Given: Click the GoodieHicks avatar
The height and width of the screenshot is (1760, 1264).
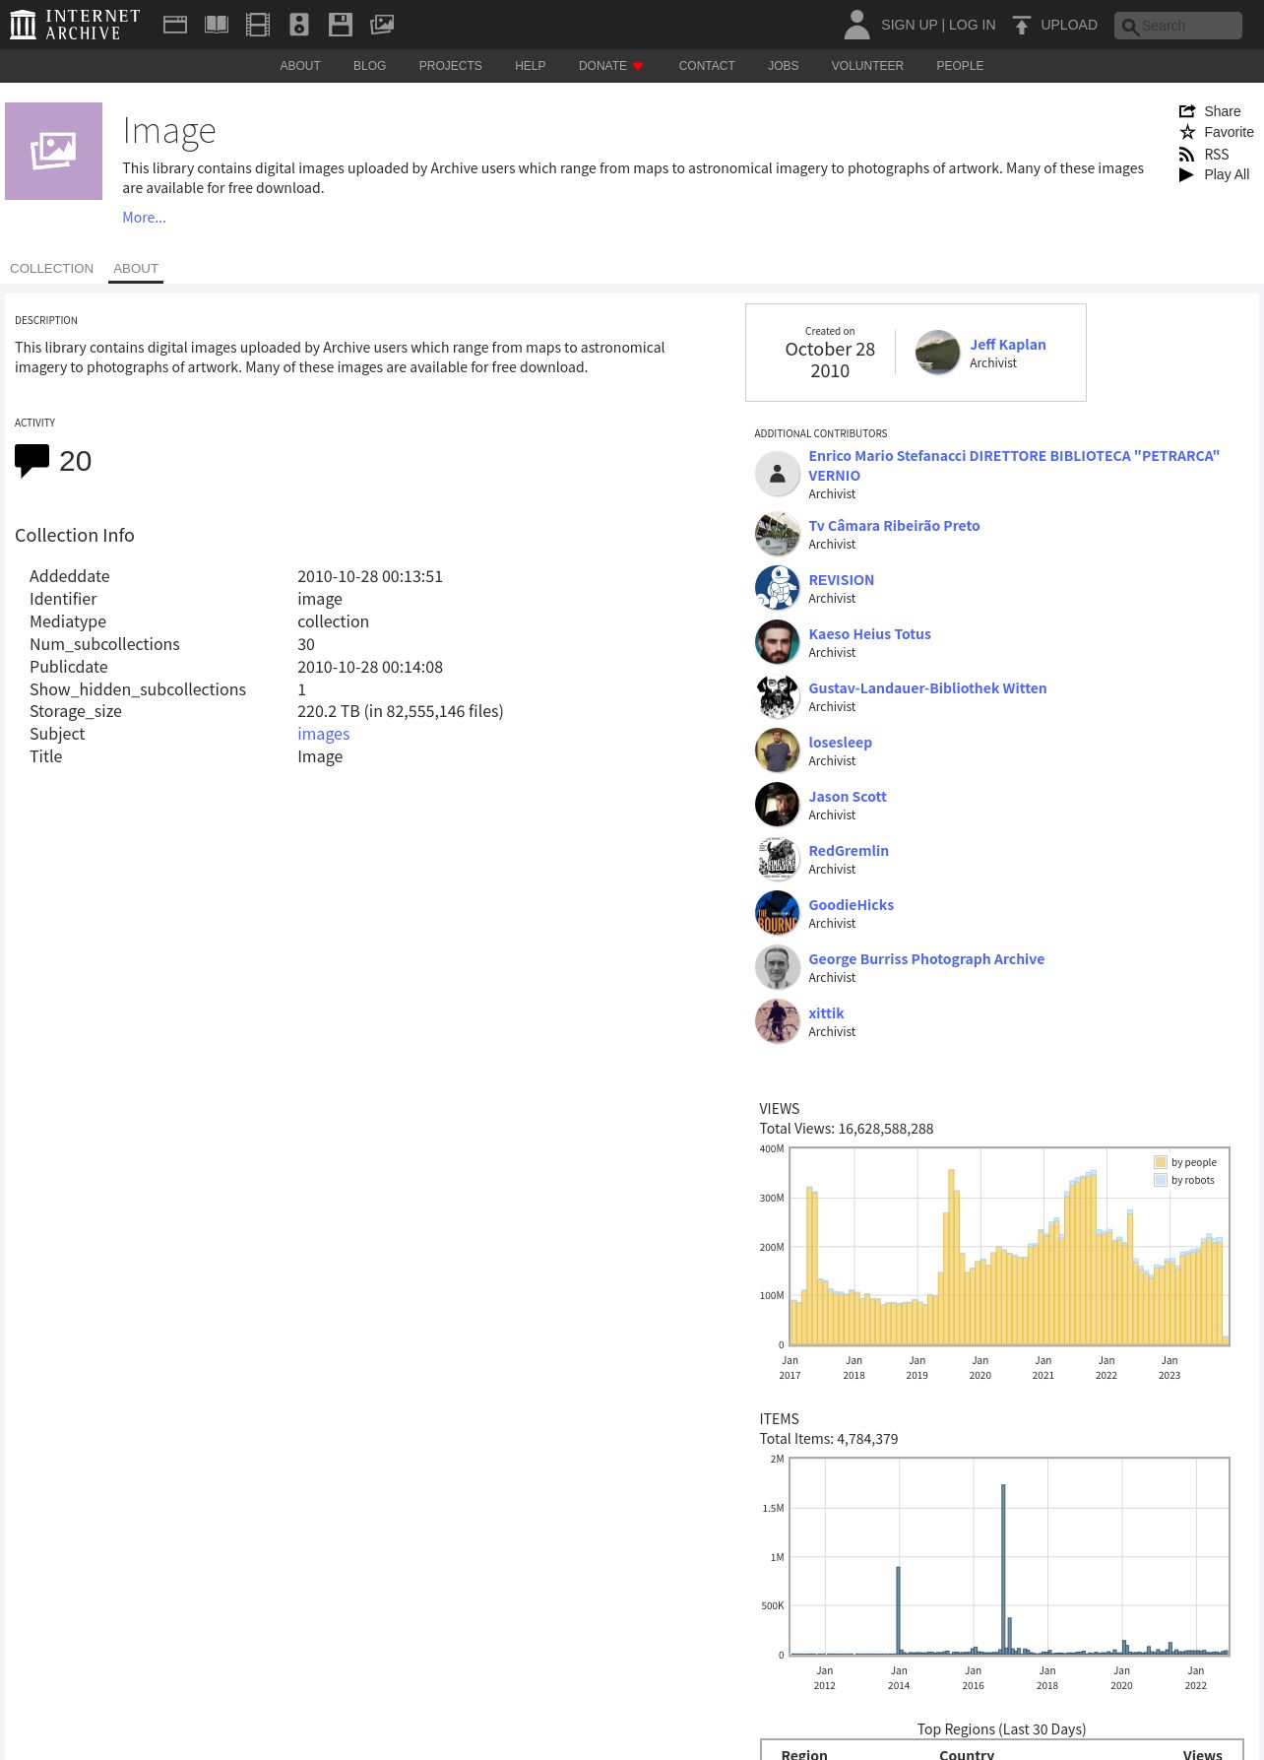Looking at the screenshot, I should [777, 913].
